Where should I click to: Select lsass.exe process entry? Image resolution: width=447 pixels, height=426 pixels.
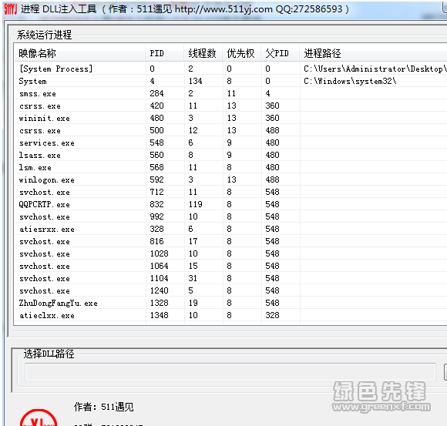point(231,155)
